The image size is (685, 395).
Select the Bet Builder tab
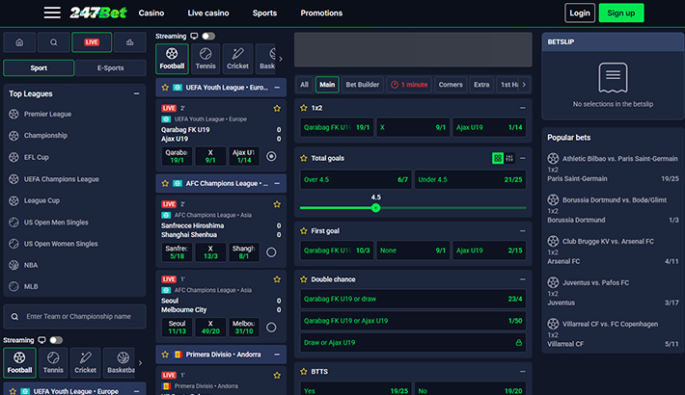363,85
